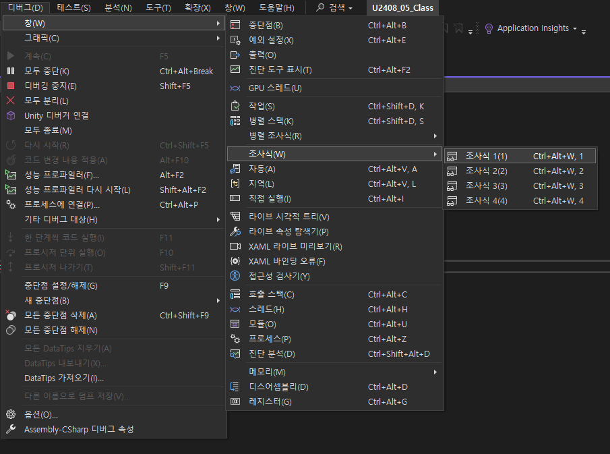Click the 접근성 검사기 icon
Image resolution: width=610 pixels, height=454 pixels.
click(x=235, y=276)
